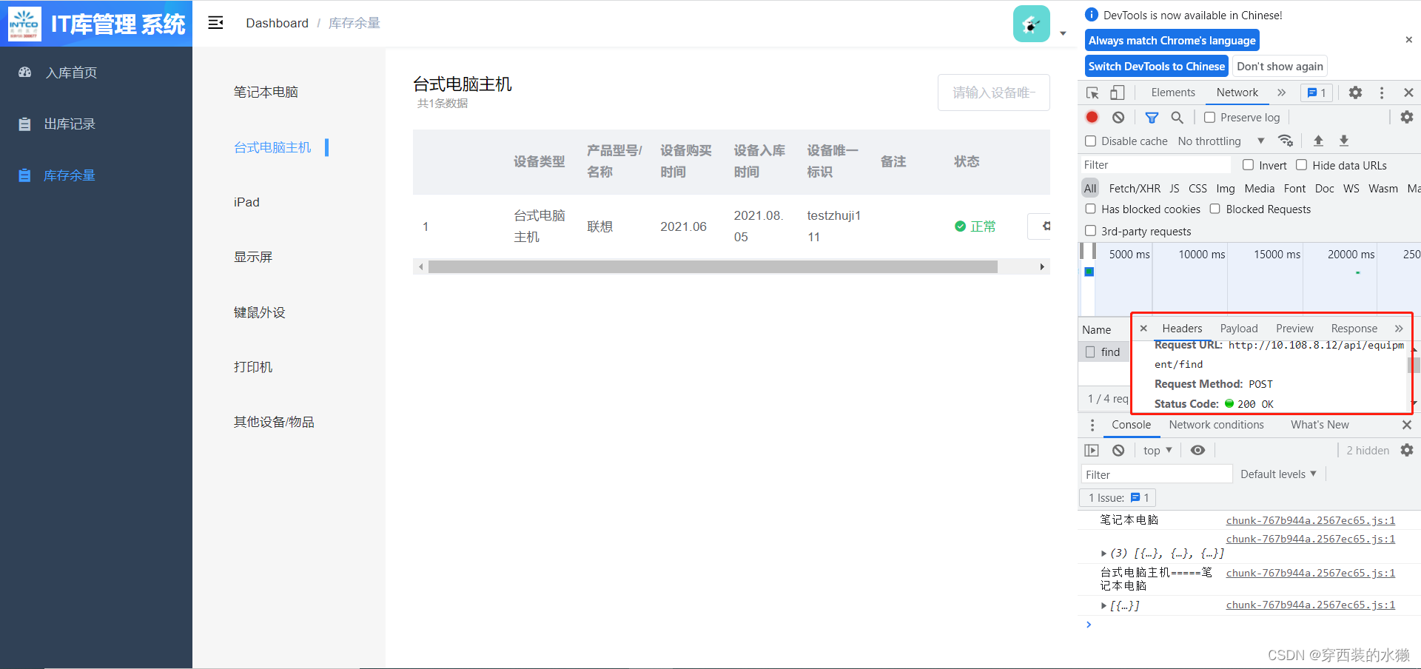Select the inspect element cursor tool
Image resolution: width=1421 pixels, height=669 pixels.
[1092, 93]
